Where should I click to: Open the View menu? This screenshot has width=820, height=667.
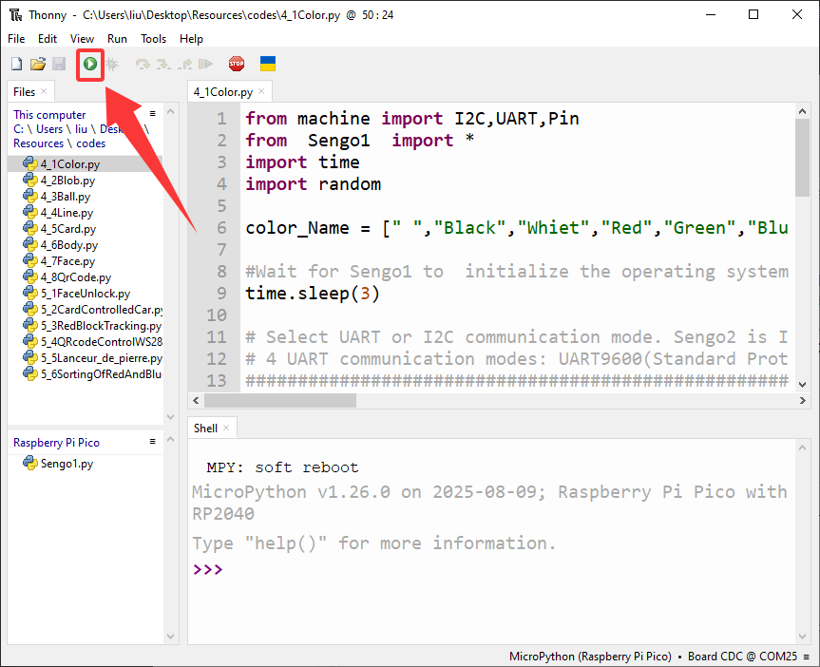pyautogui.click(x=82, y=39)
